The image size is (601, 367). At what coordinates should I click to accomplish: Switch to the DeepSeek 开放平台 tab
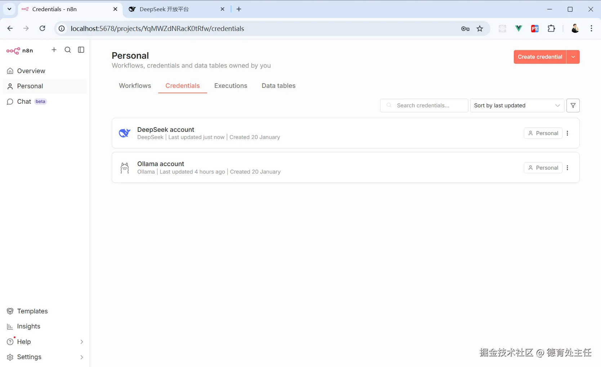pyautogui.click(x=177, y=9)
